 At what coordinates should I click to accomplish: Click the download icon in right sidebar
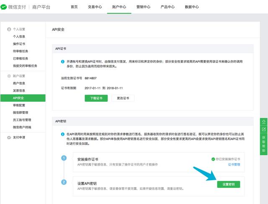coord(264,121)
